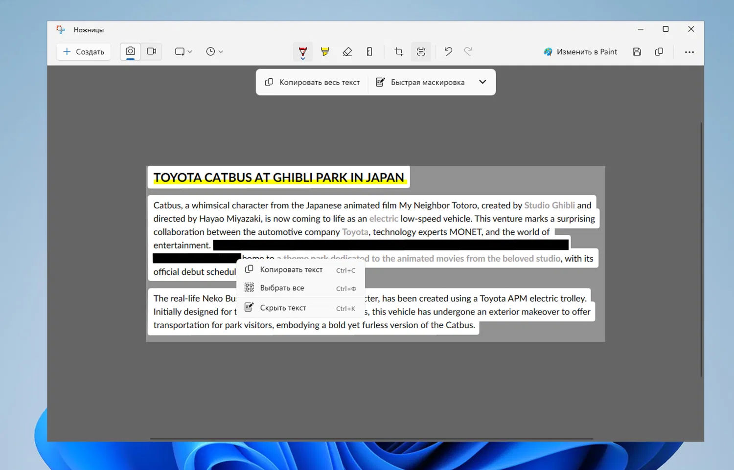Redo the undone edit
Image resolution: width=734 pixels, height=470 pixels.
click(468, 51)
